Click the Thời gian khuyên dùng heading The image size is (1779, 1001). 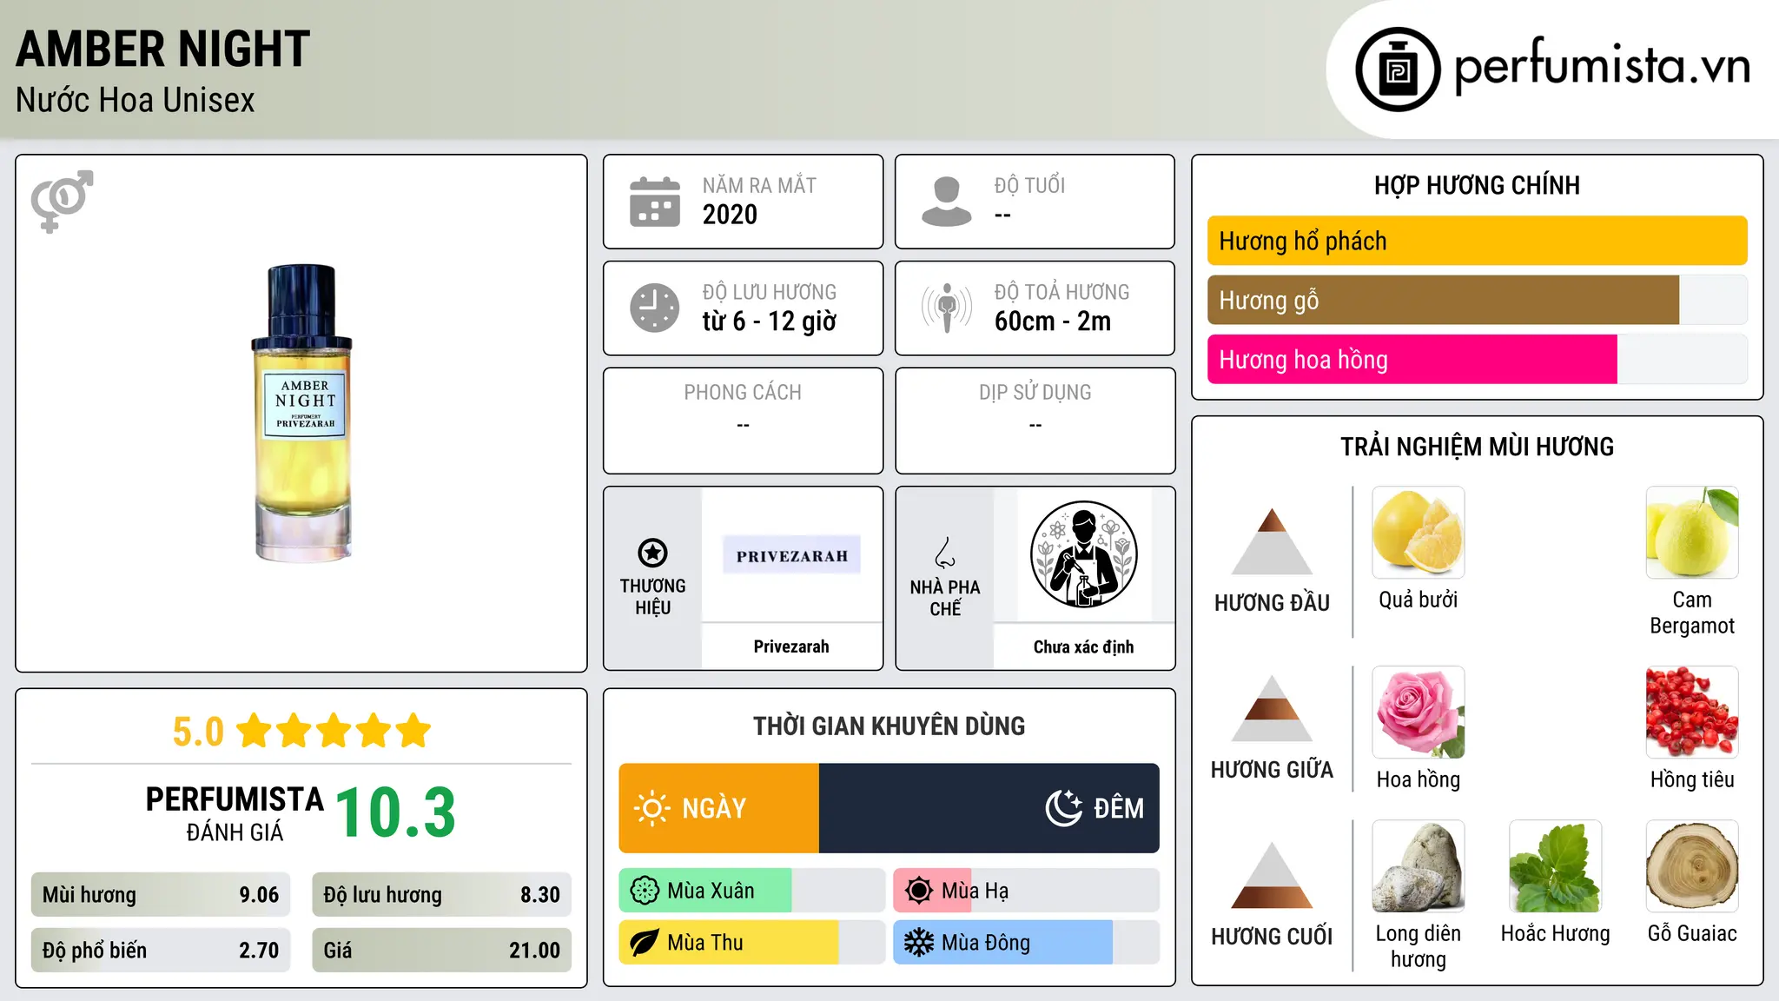pos(889,726)
